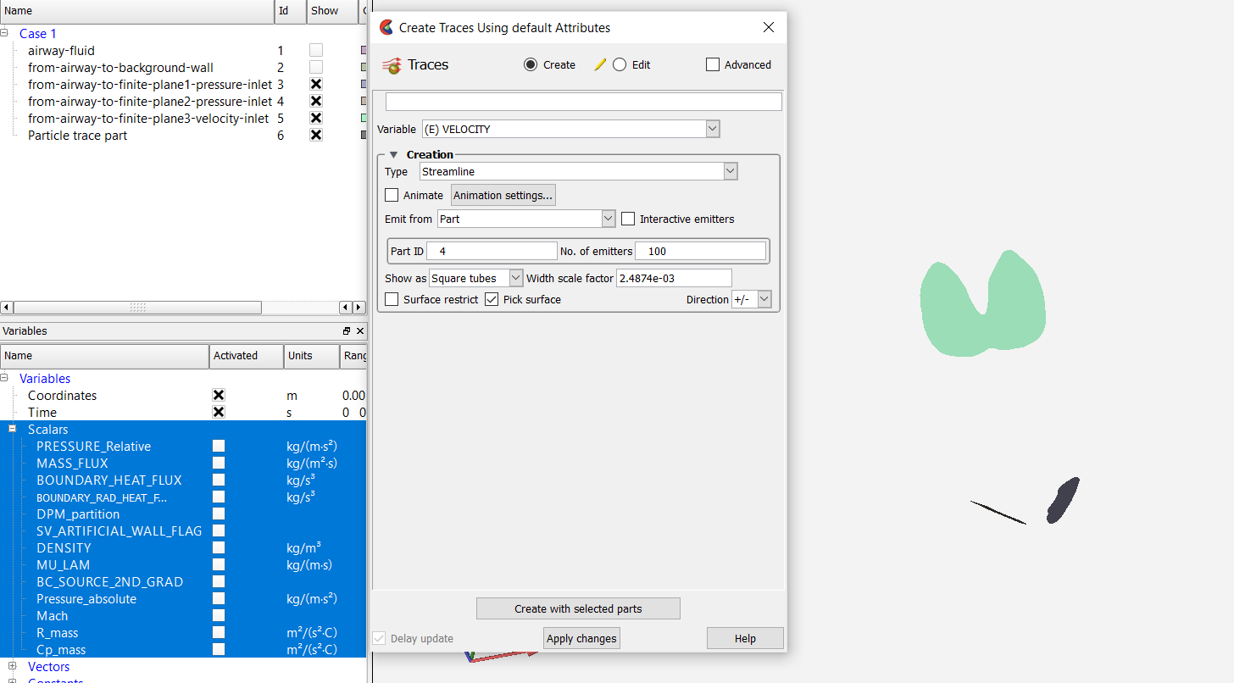The height and width of the screenshot is (683, 1234).
Task: Enable Surface restrict checkbox
Action: 392,299
